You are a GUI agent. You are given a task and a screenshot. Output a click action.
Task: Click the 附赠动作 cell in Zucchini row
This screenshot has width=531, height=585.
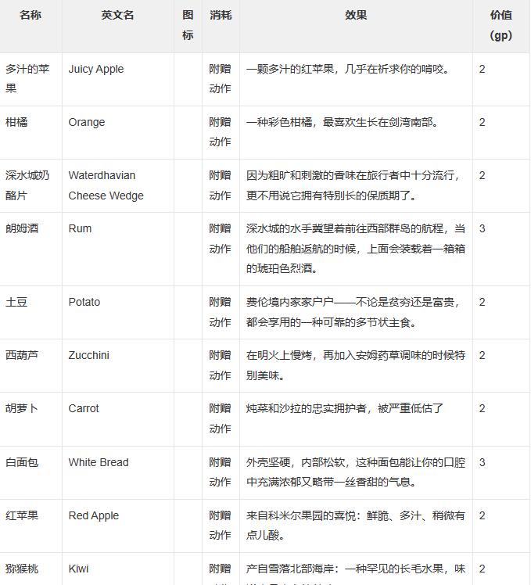click(221, 365)
